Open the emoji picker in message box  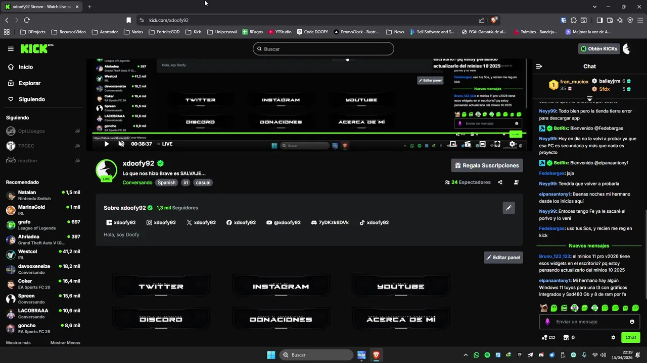tap(632, 322)
